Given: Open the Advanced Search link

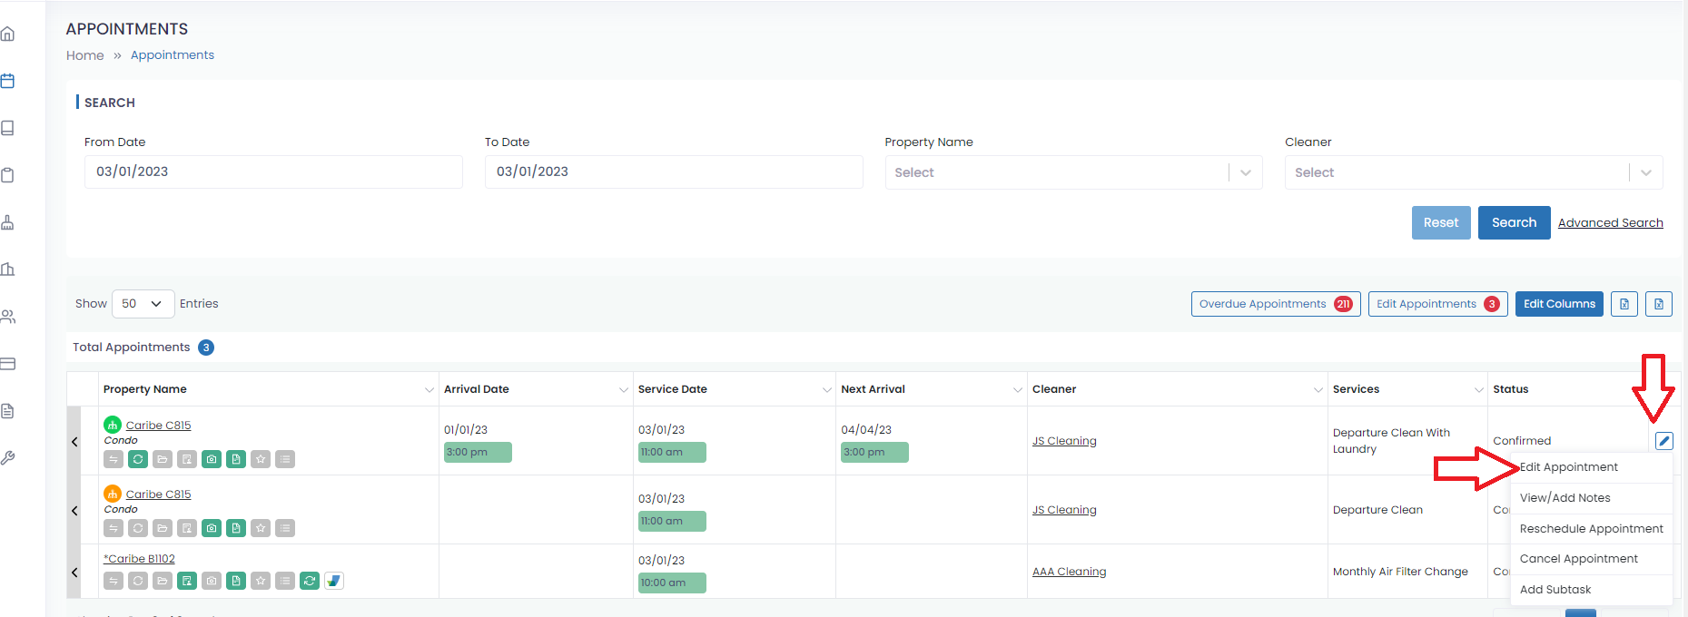Looking at the screenshot, I should (1611, 223).
